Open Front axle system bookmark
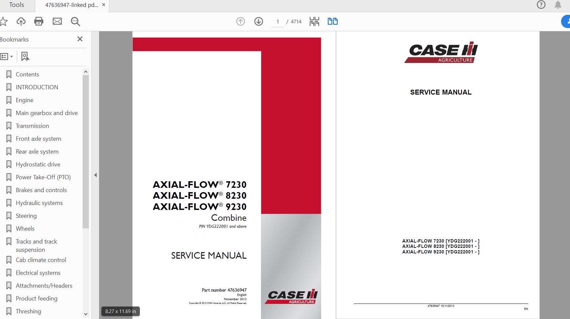 pyautogui.click(x=39, y=139)
